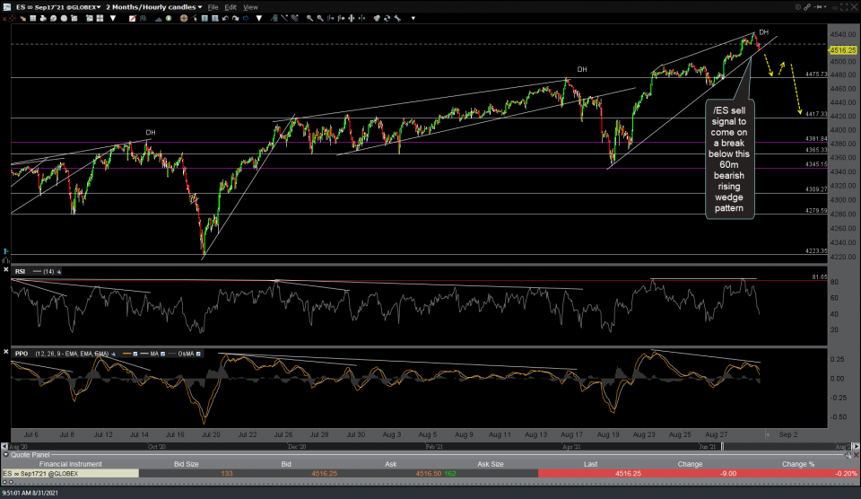Image resolution: width=861 pixels, height=499 pixels.
Task: Close the PPO indicator panel
Action: [5, 352]
